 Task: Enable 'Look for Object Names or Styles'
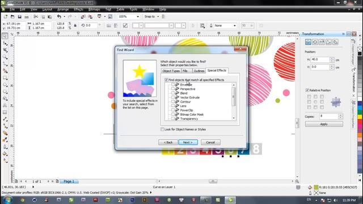click(162, 129)
